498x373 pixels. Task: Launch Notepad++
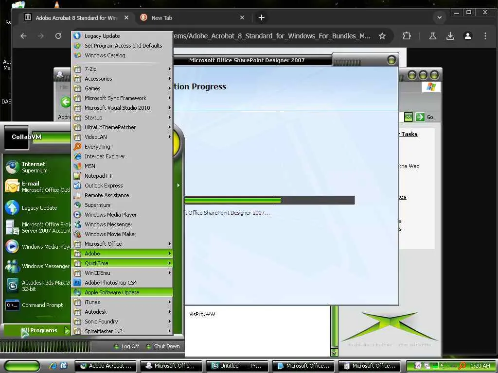(122, 176)
